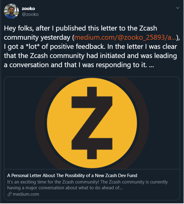Open the Zcash logo card image
Viewport: 184px width, 204px height.
click(x=92, y=123)
